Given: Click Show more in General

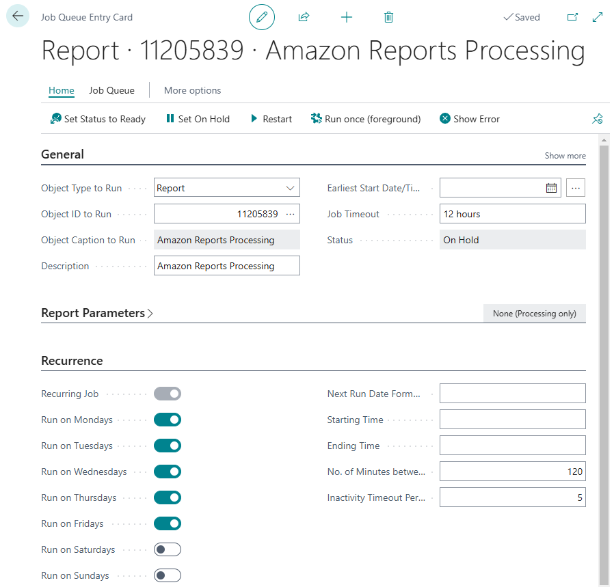Looking at the screenshot, I should [565, 156].
